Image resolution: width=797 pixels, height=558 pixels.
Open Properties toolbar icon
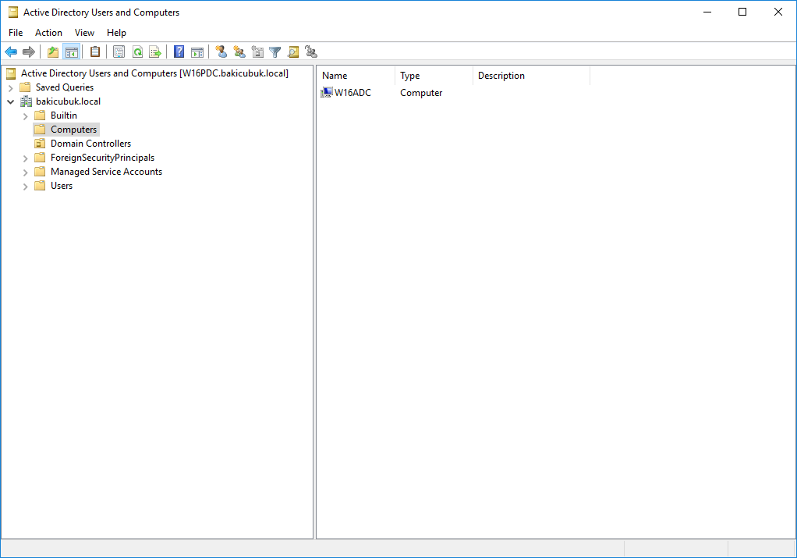[x=119, y=52]
